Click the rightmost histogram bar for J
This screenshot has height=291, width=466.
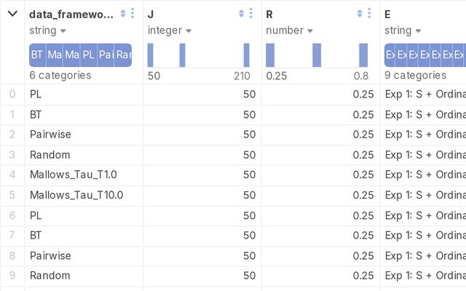(x=247, y=55)
